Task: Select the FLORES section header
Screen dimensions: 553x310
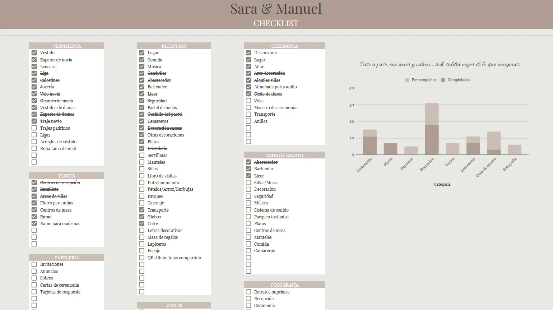Action: tap(66, 176)
